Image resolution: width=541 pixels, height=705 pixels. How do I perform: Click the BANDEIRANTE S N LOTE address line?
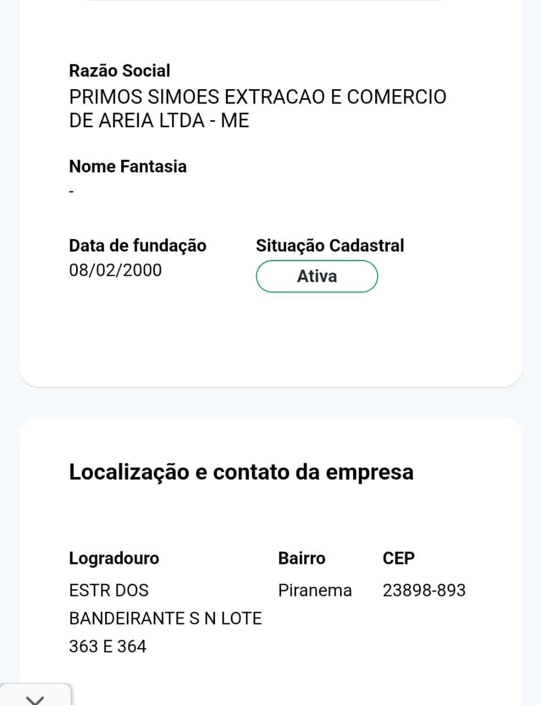[165, 618]
